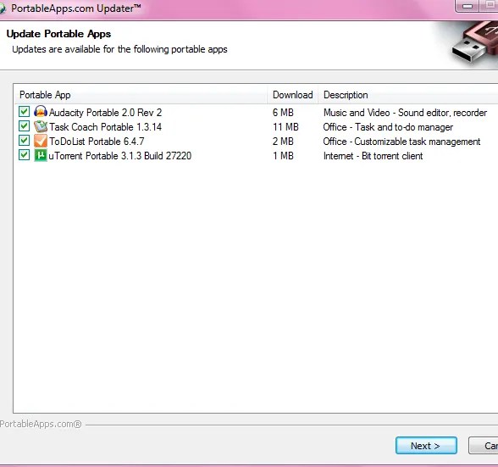Uncheck the ToDoList Portable checkbox
Image resolution: width=498 pixels, height=467 pixels.
24,141
